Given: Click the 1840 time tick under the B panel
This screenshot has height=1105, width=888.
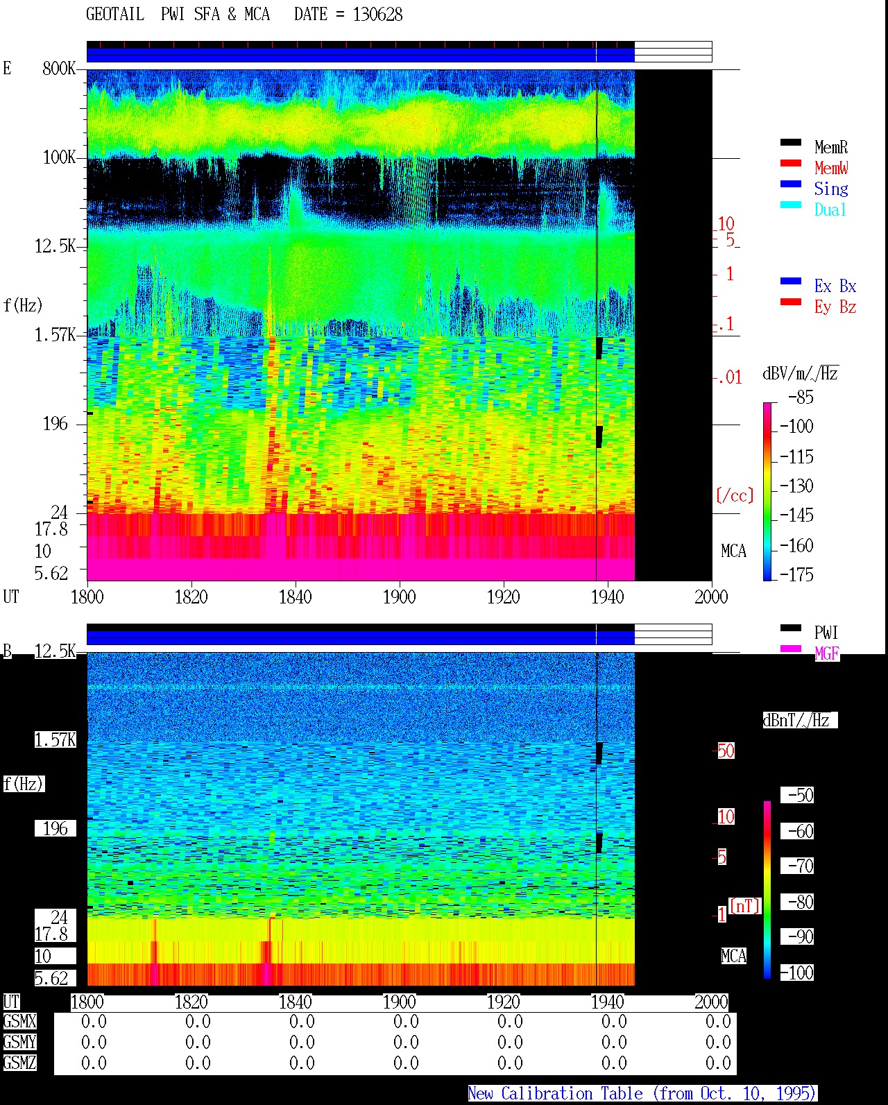Looking at the screenshot, I should tap(295, 1002).
